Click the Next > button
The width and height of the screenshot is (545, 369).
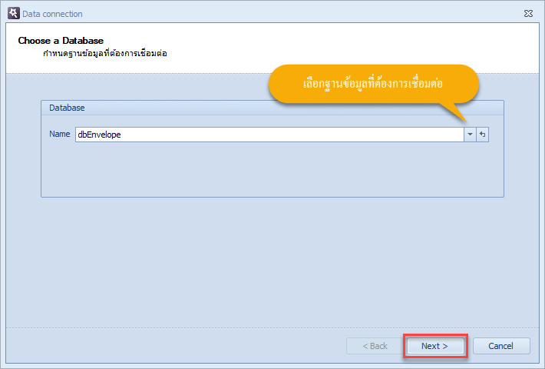tap(435, 346)
